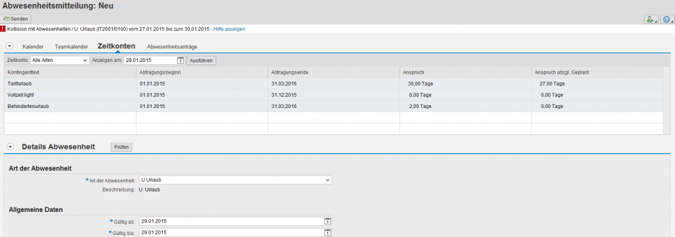Click the 31.12.2015 Abtragungsende cell
This screenshot has width=675, height=237.
334,95
